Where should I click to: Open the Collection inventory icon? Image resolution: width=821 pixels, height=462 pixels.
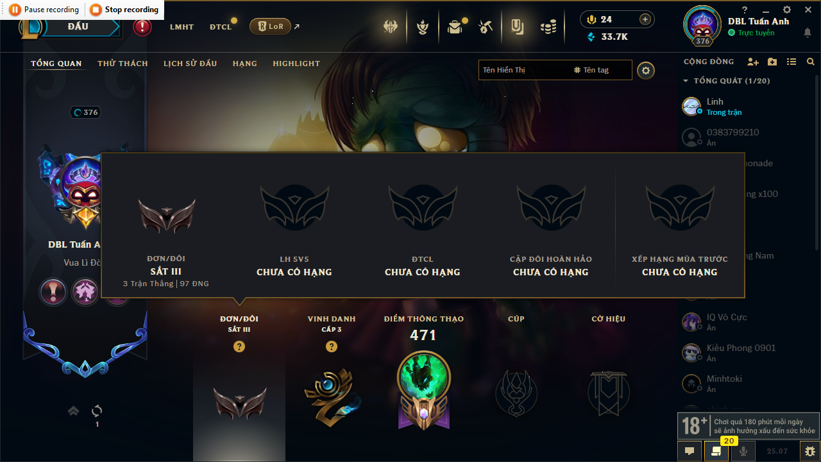coord(517,27)
